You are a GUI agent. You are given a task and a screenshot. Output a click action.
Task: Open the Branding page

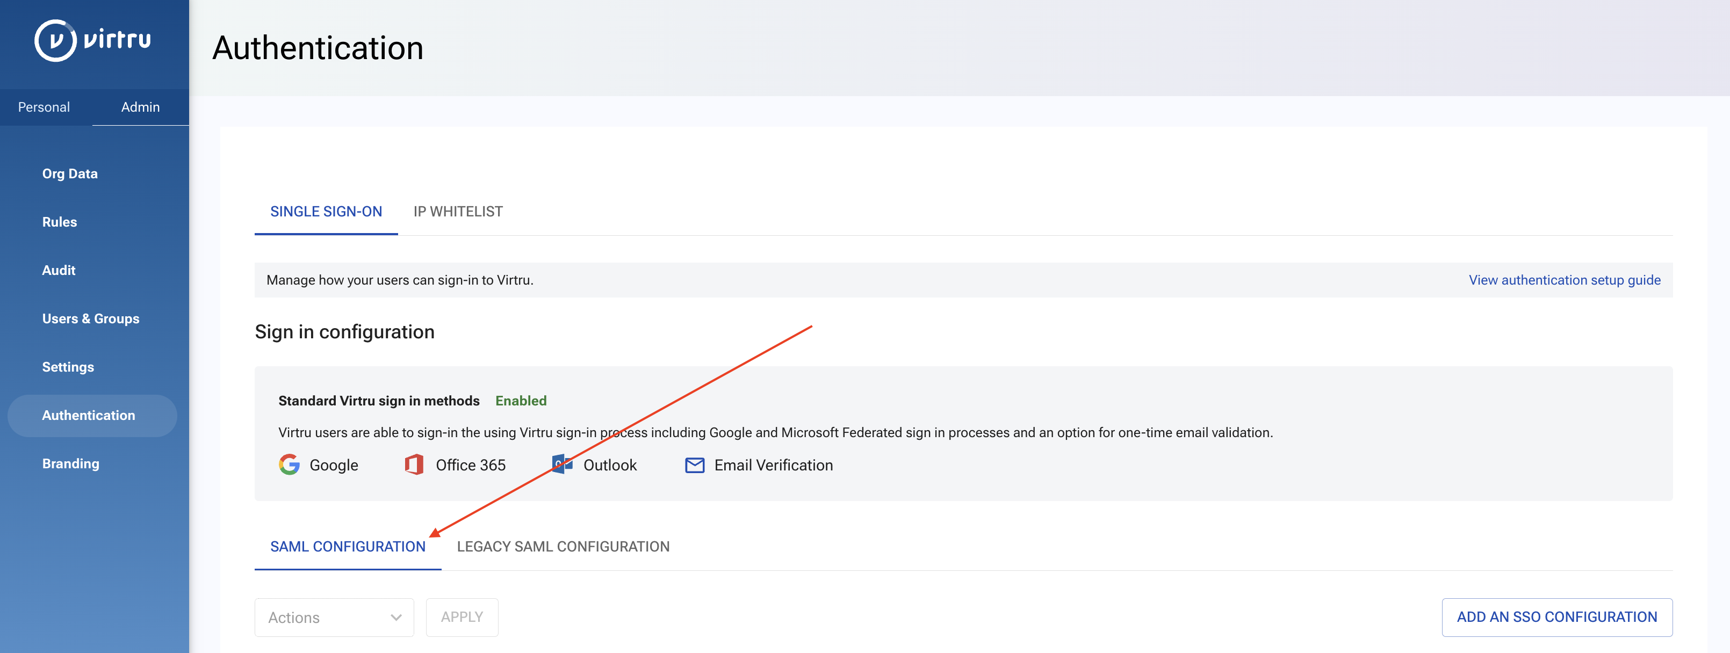coord(70,464)
